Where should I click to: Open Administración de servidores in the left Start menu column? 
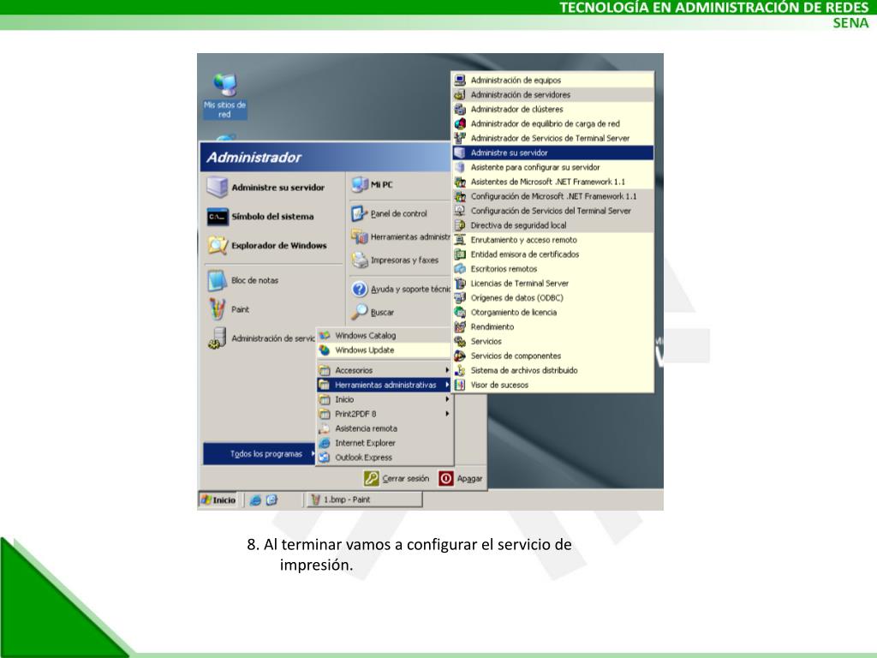260,338
